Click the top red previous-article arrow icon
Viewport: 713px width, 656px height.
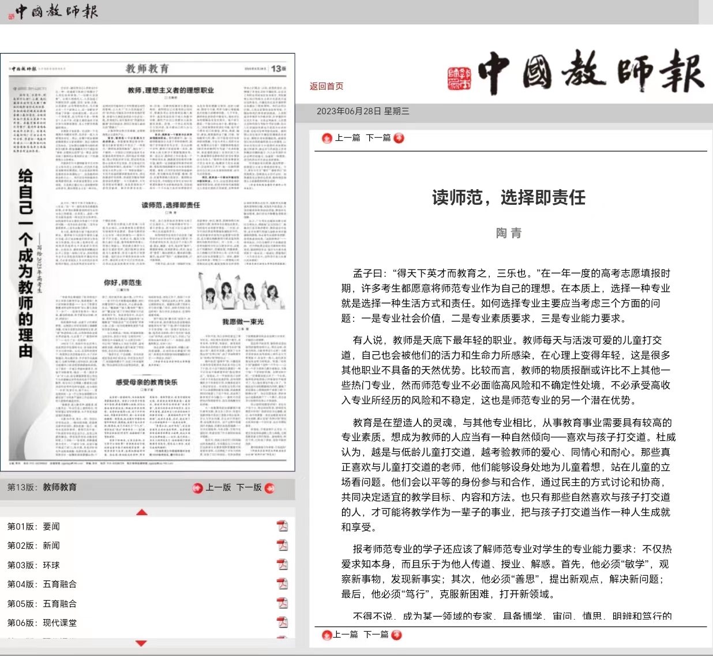(x=327, y=138)
